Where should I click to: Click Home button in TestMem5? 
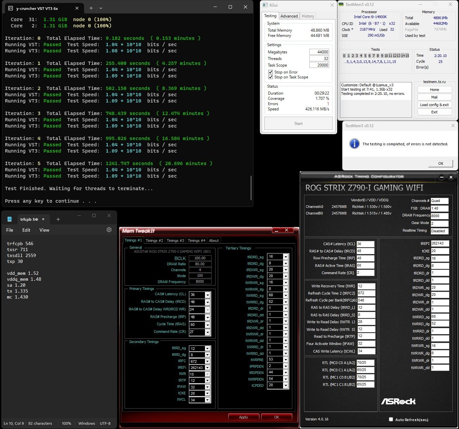(x=434, y=90)
